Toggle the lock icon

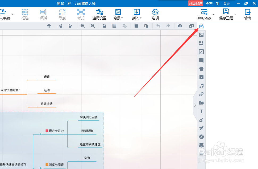[104, 26]
